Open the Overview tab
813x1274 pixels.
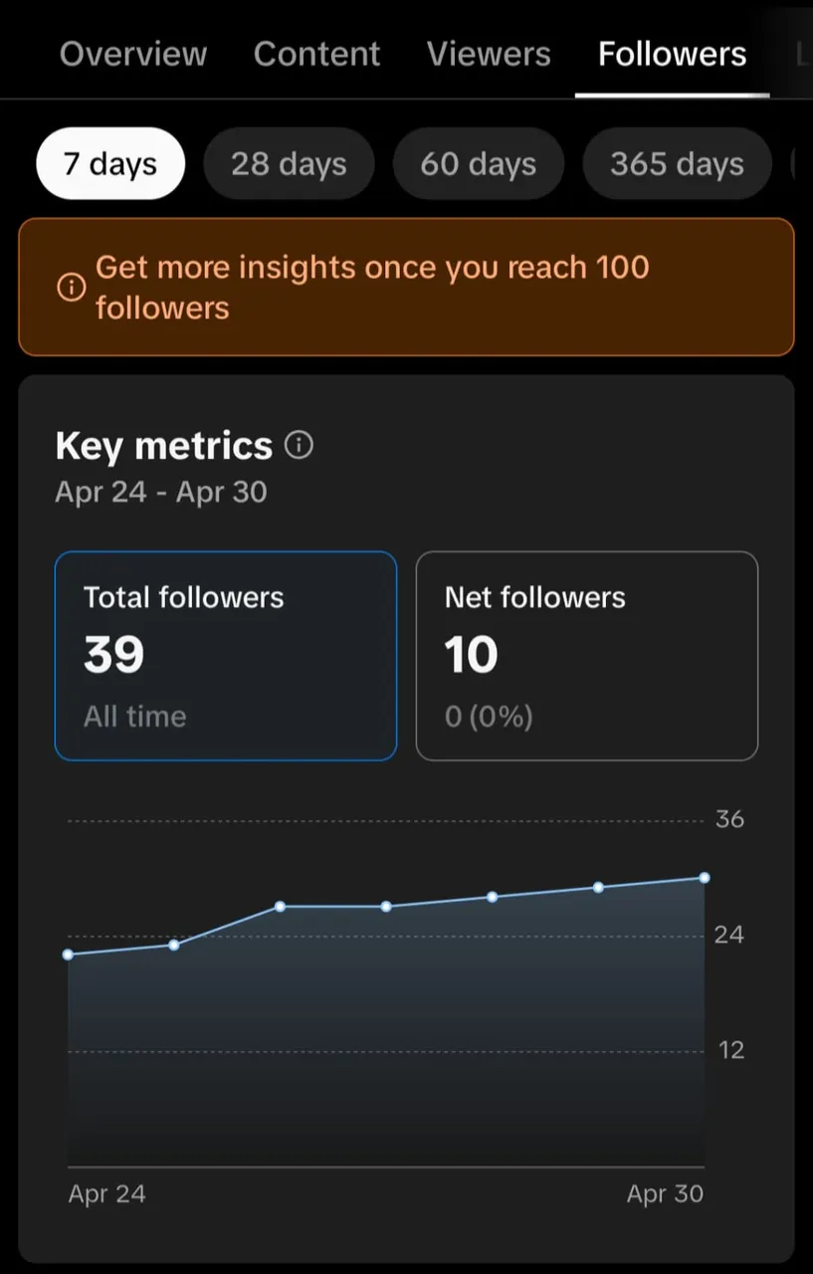coord(133,54)
